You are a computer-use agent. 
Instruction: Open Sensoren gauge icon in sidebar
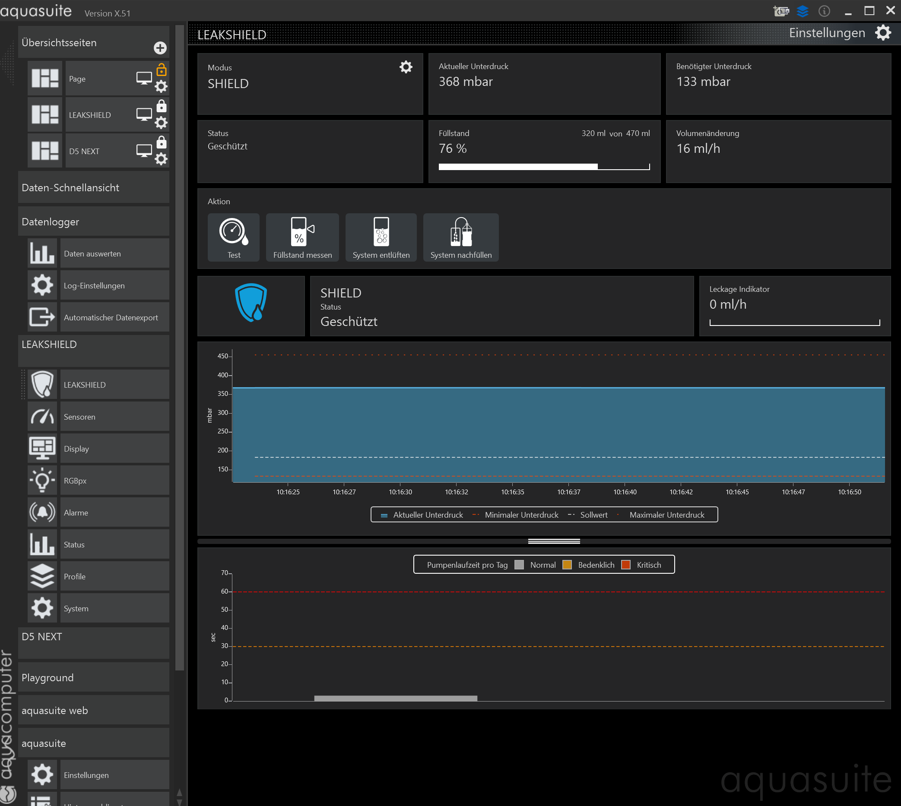[x=42, y=417]
